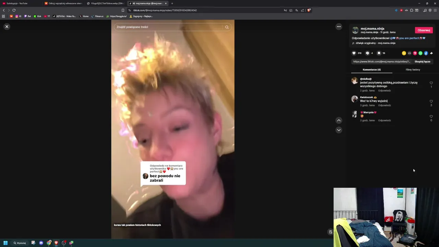This screenshot has width=439, height=247.
Task: Reply to Kwiatuszek's comment via Odpowiedz
Action: [x=384, y=105]
